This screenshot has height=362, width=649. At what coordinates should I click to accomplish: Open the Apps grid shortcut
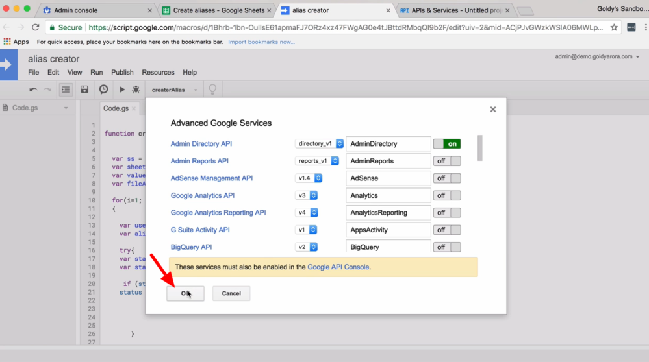(x=16, y=42)
